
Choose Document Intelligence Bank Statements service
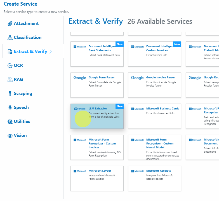coord(97,54)
